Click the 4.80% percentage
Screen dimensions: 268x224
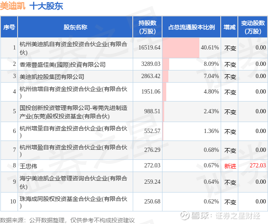coord(211,91)
